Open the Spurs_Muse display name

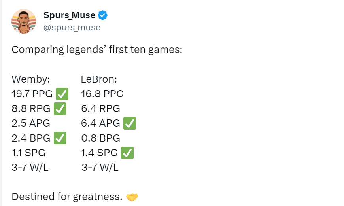(69, 15)
